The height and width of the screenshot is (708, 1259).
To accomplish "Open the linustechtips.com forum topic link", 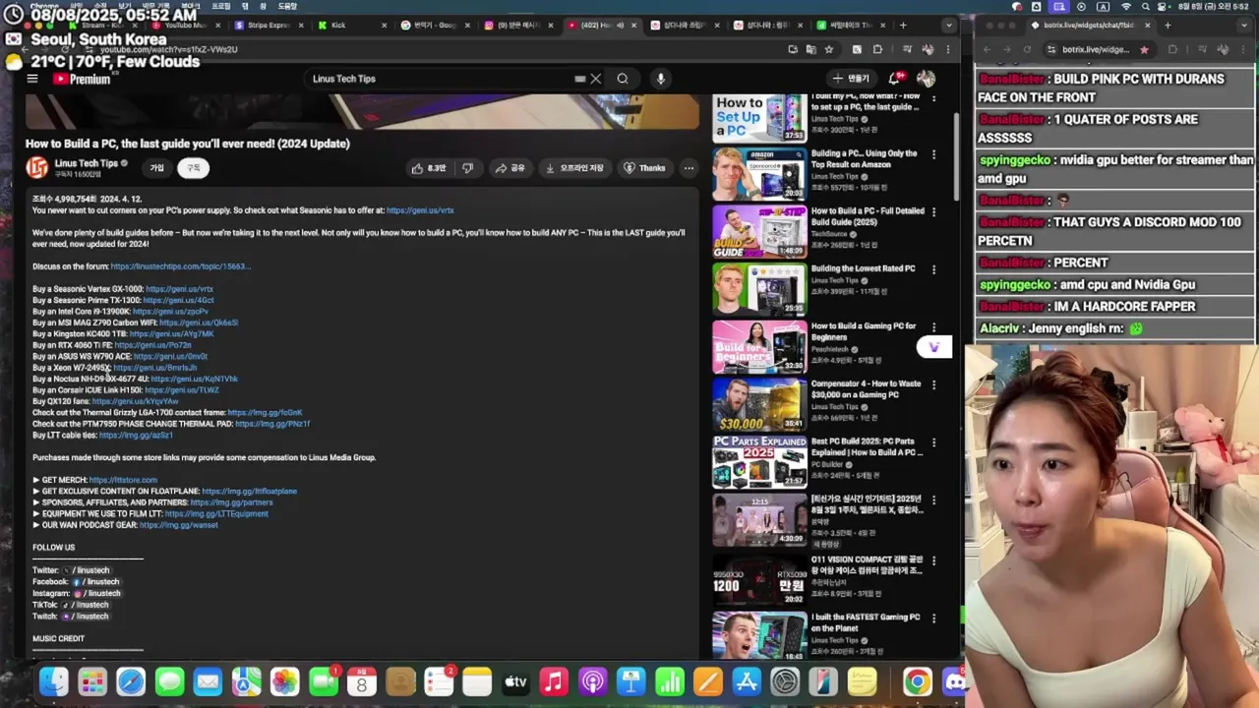I will [181, 266].
